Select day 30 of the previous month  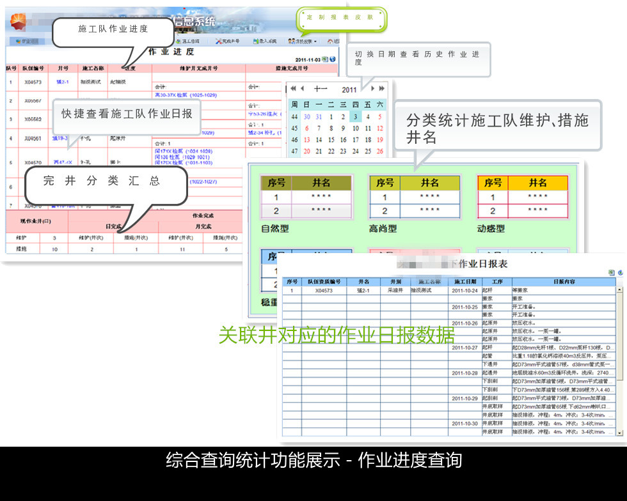tap(306, 117)
